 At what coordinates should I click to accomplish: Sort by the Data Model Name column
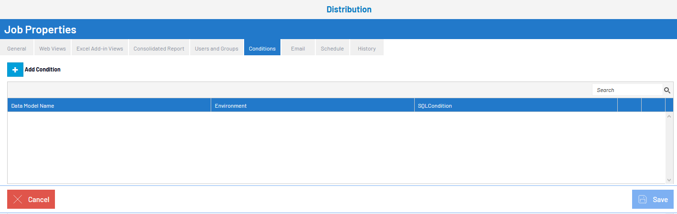pos(32,106)
